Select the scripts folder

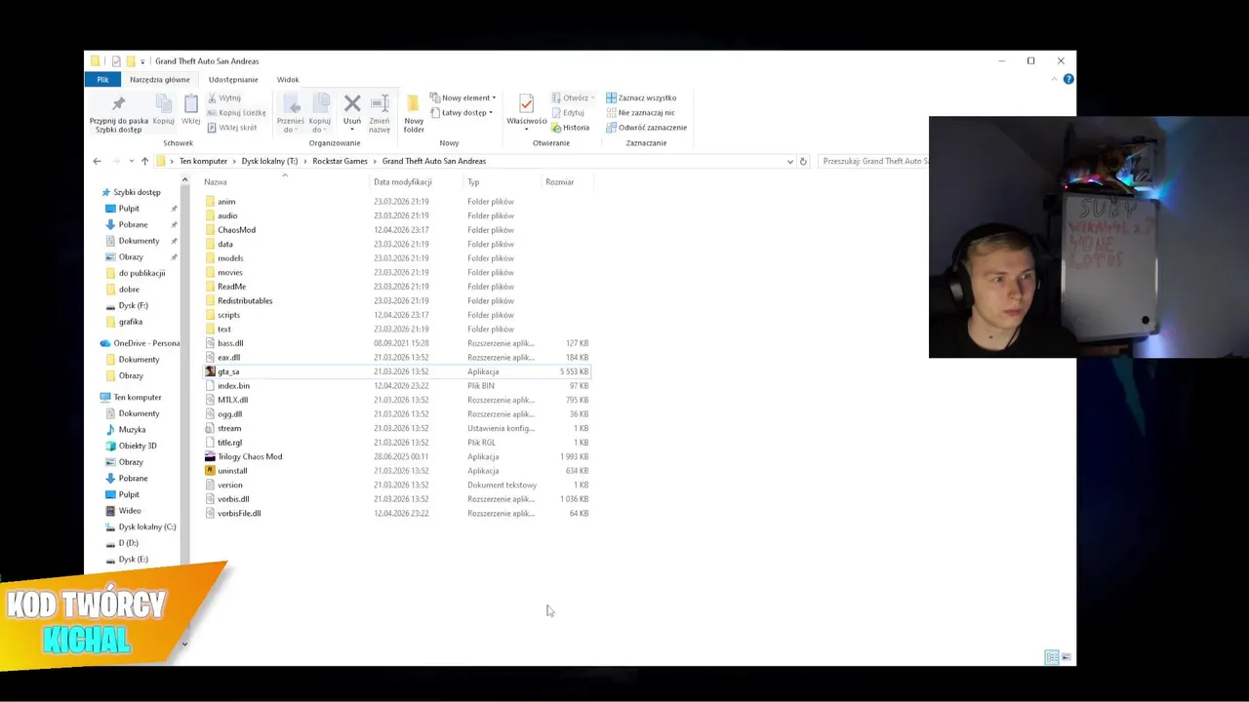click(x=228, y=315)
